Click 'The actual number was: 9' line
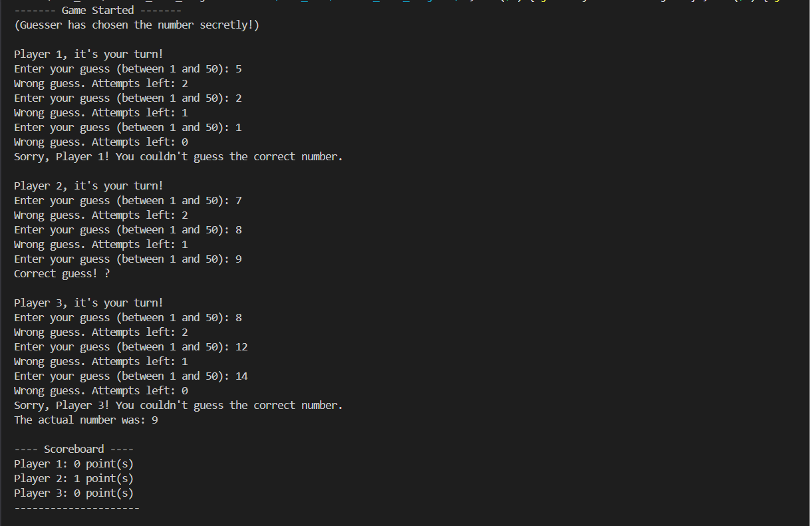The image size is (810, 526). click(x=86, y=420)
